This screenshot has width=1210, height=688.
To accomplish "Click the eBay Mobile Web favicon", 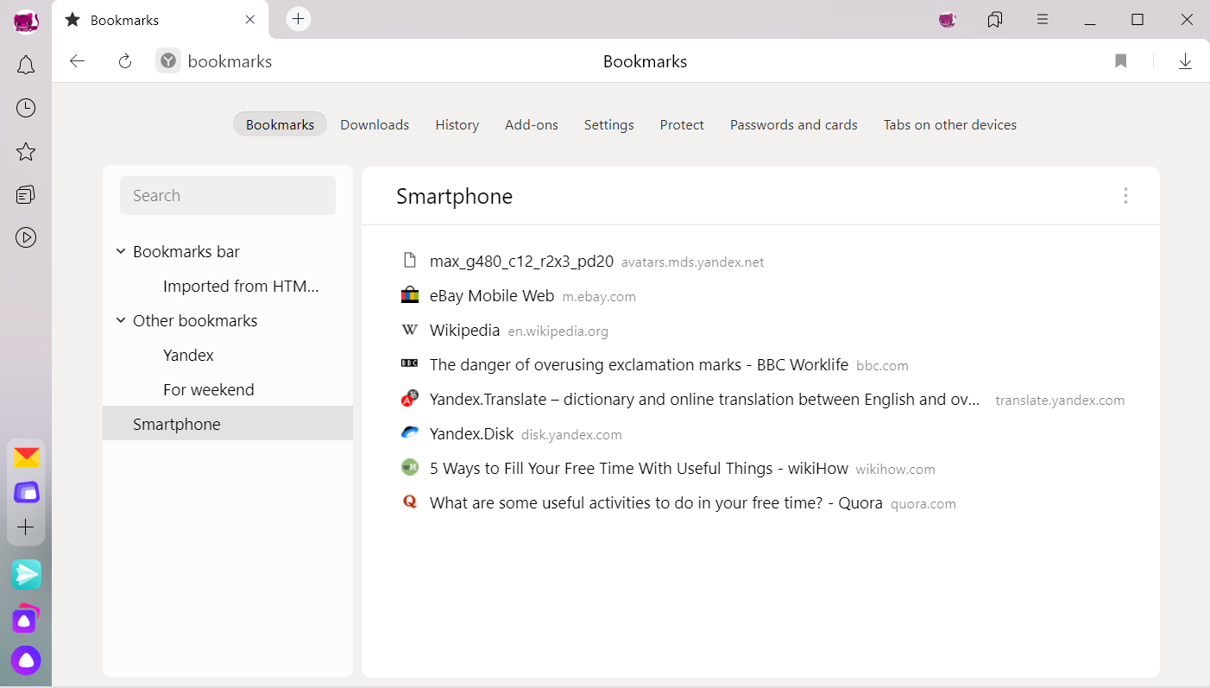I will pos(410,296).
